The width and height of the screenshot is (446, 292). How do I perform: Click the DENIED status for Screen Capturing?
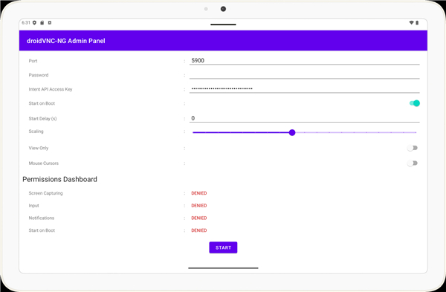pyautogui.click(x=199, y=193)
